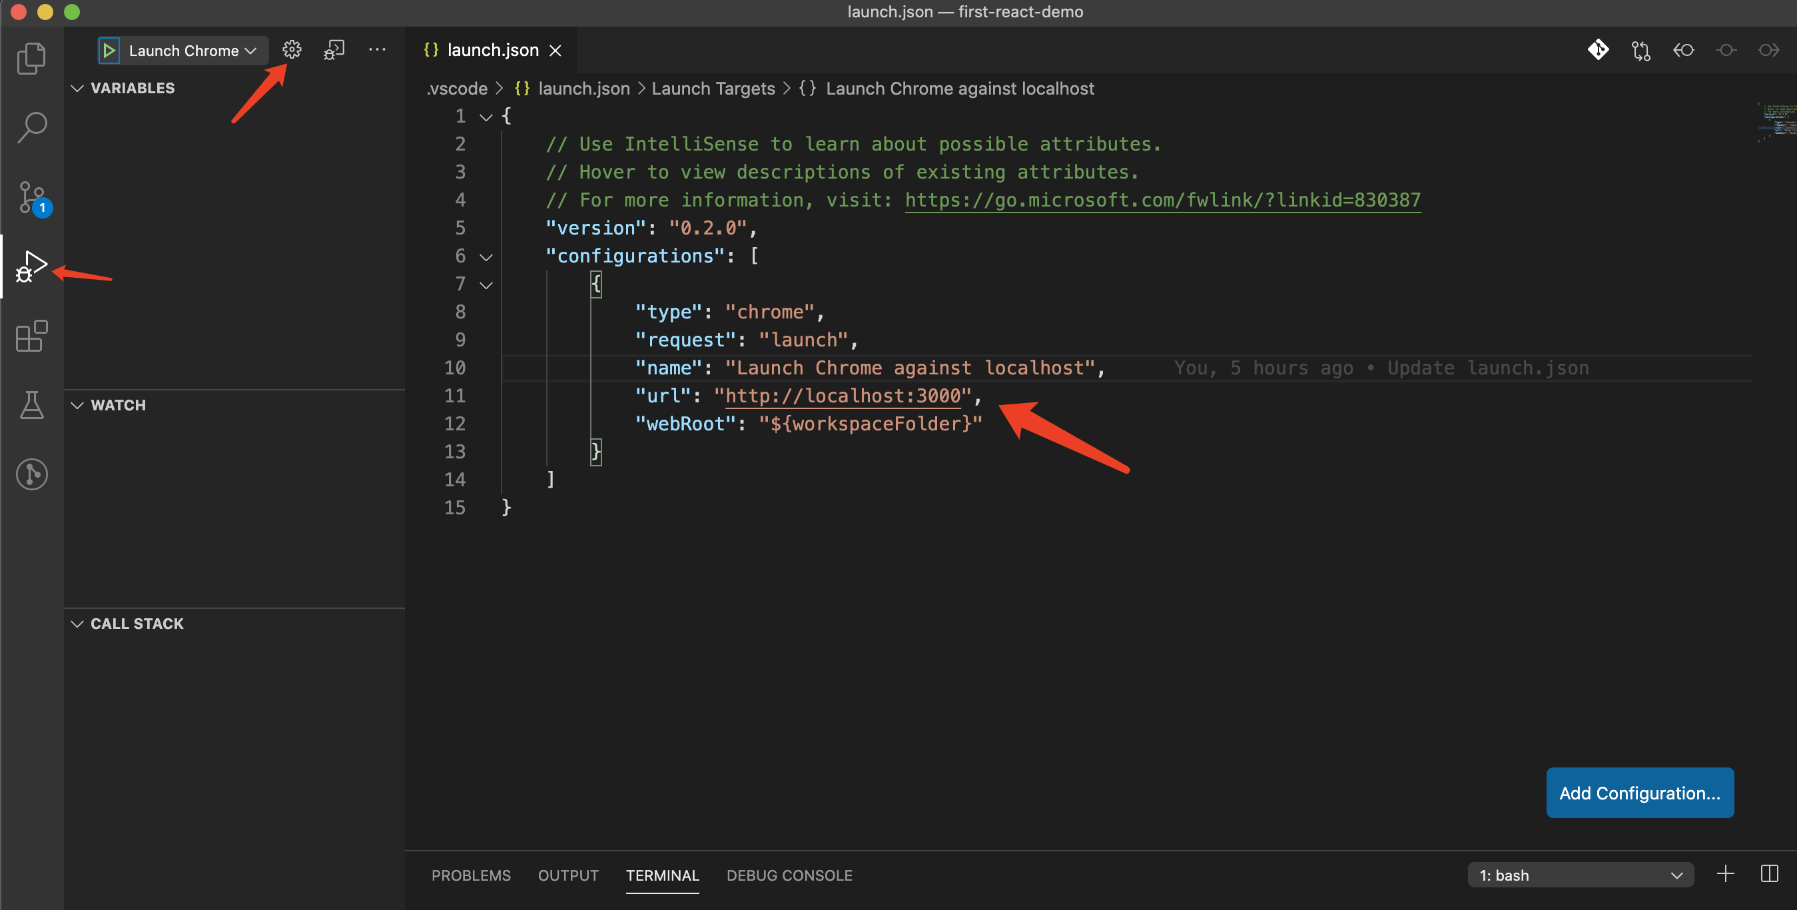Open the Explorer files icon
The width and height of the screenshot is (1797, 910).
point(31,59)
